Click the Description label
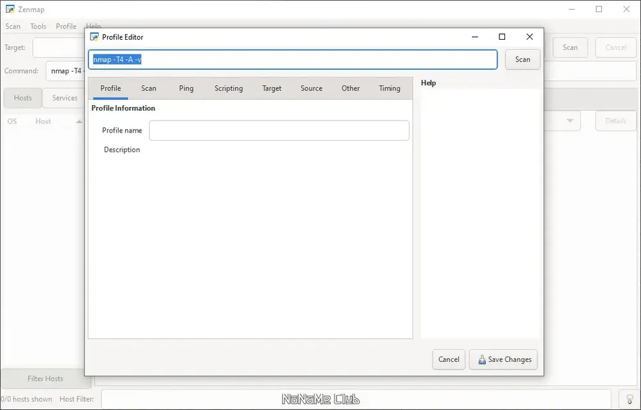Image resolution: width=641 pixels, height=410 pixels. click(122, 150)
